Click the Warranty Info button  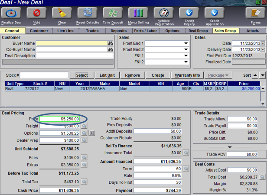[187, 75]
